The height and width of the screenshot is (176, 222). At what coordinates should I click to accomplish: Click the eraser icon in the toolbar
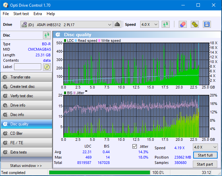(x=183, y=24)
